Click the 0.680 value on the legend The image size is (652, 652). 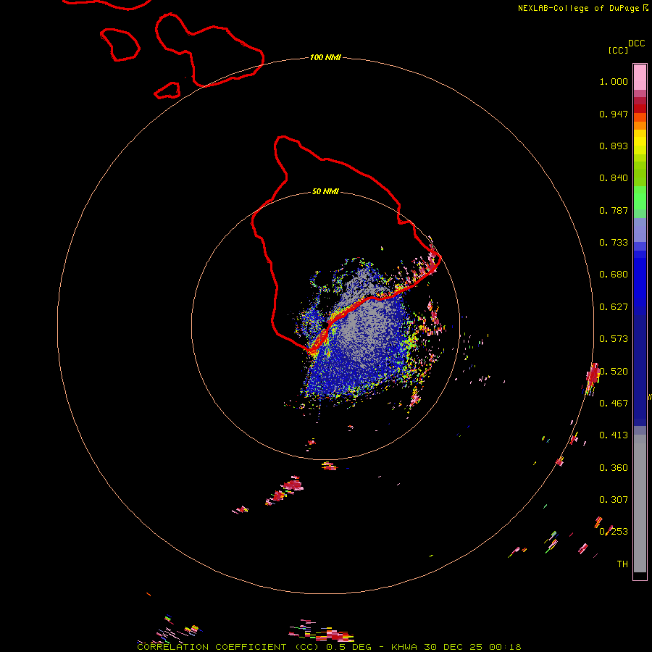click(614, 275)
